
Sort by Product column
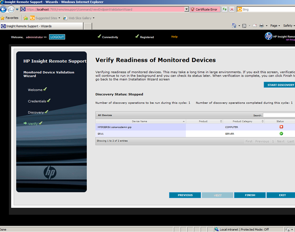click(x=205, y=121)
